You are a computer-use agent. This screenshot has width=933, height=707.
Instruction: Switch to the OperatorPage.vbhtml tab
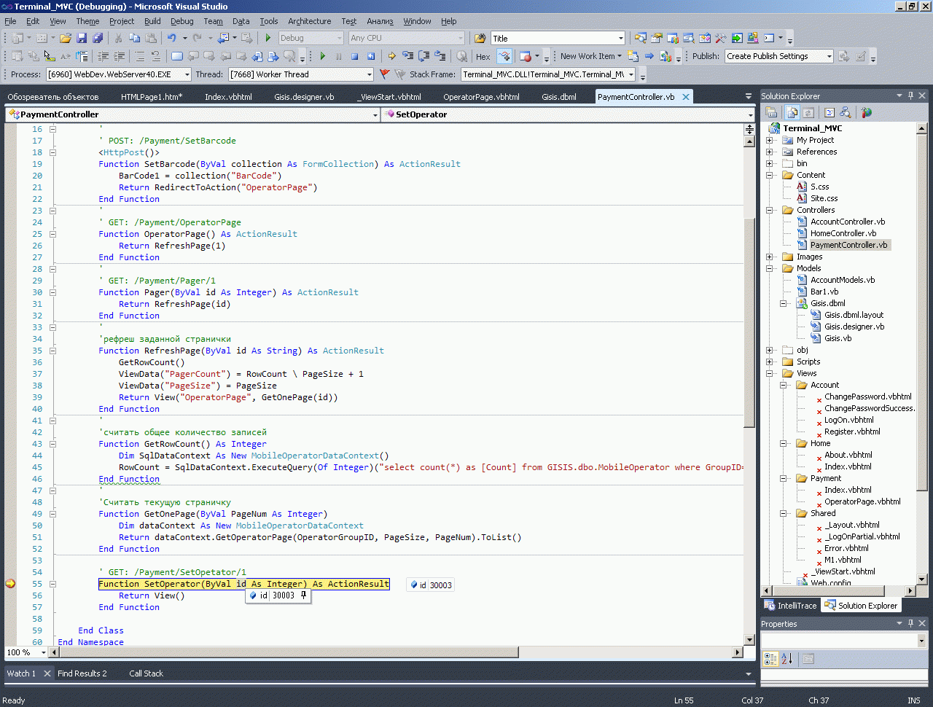click(x=481, y=97)
